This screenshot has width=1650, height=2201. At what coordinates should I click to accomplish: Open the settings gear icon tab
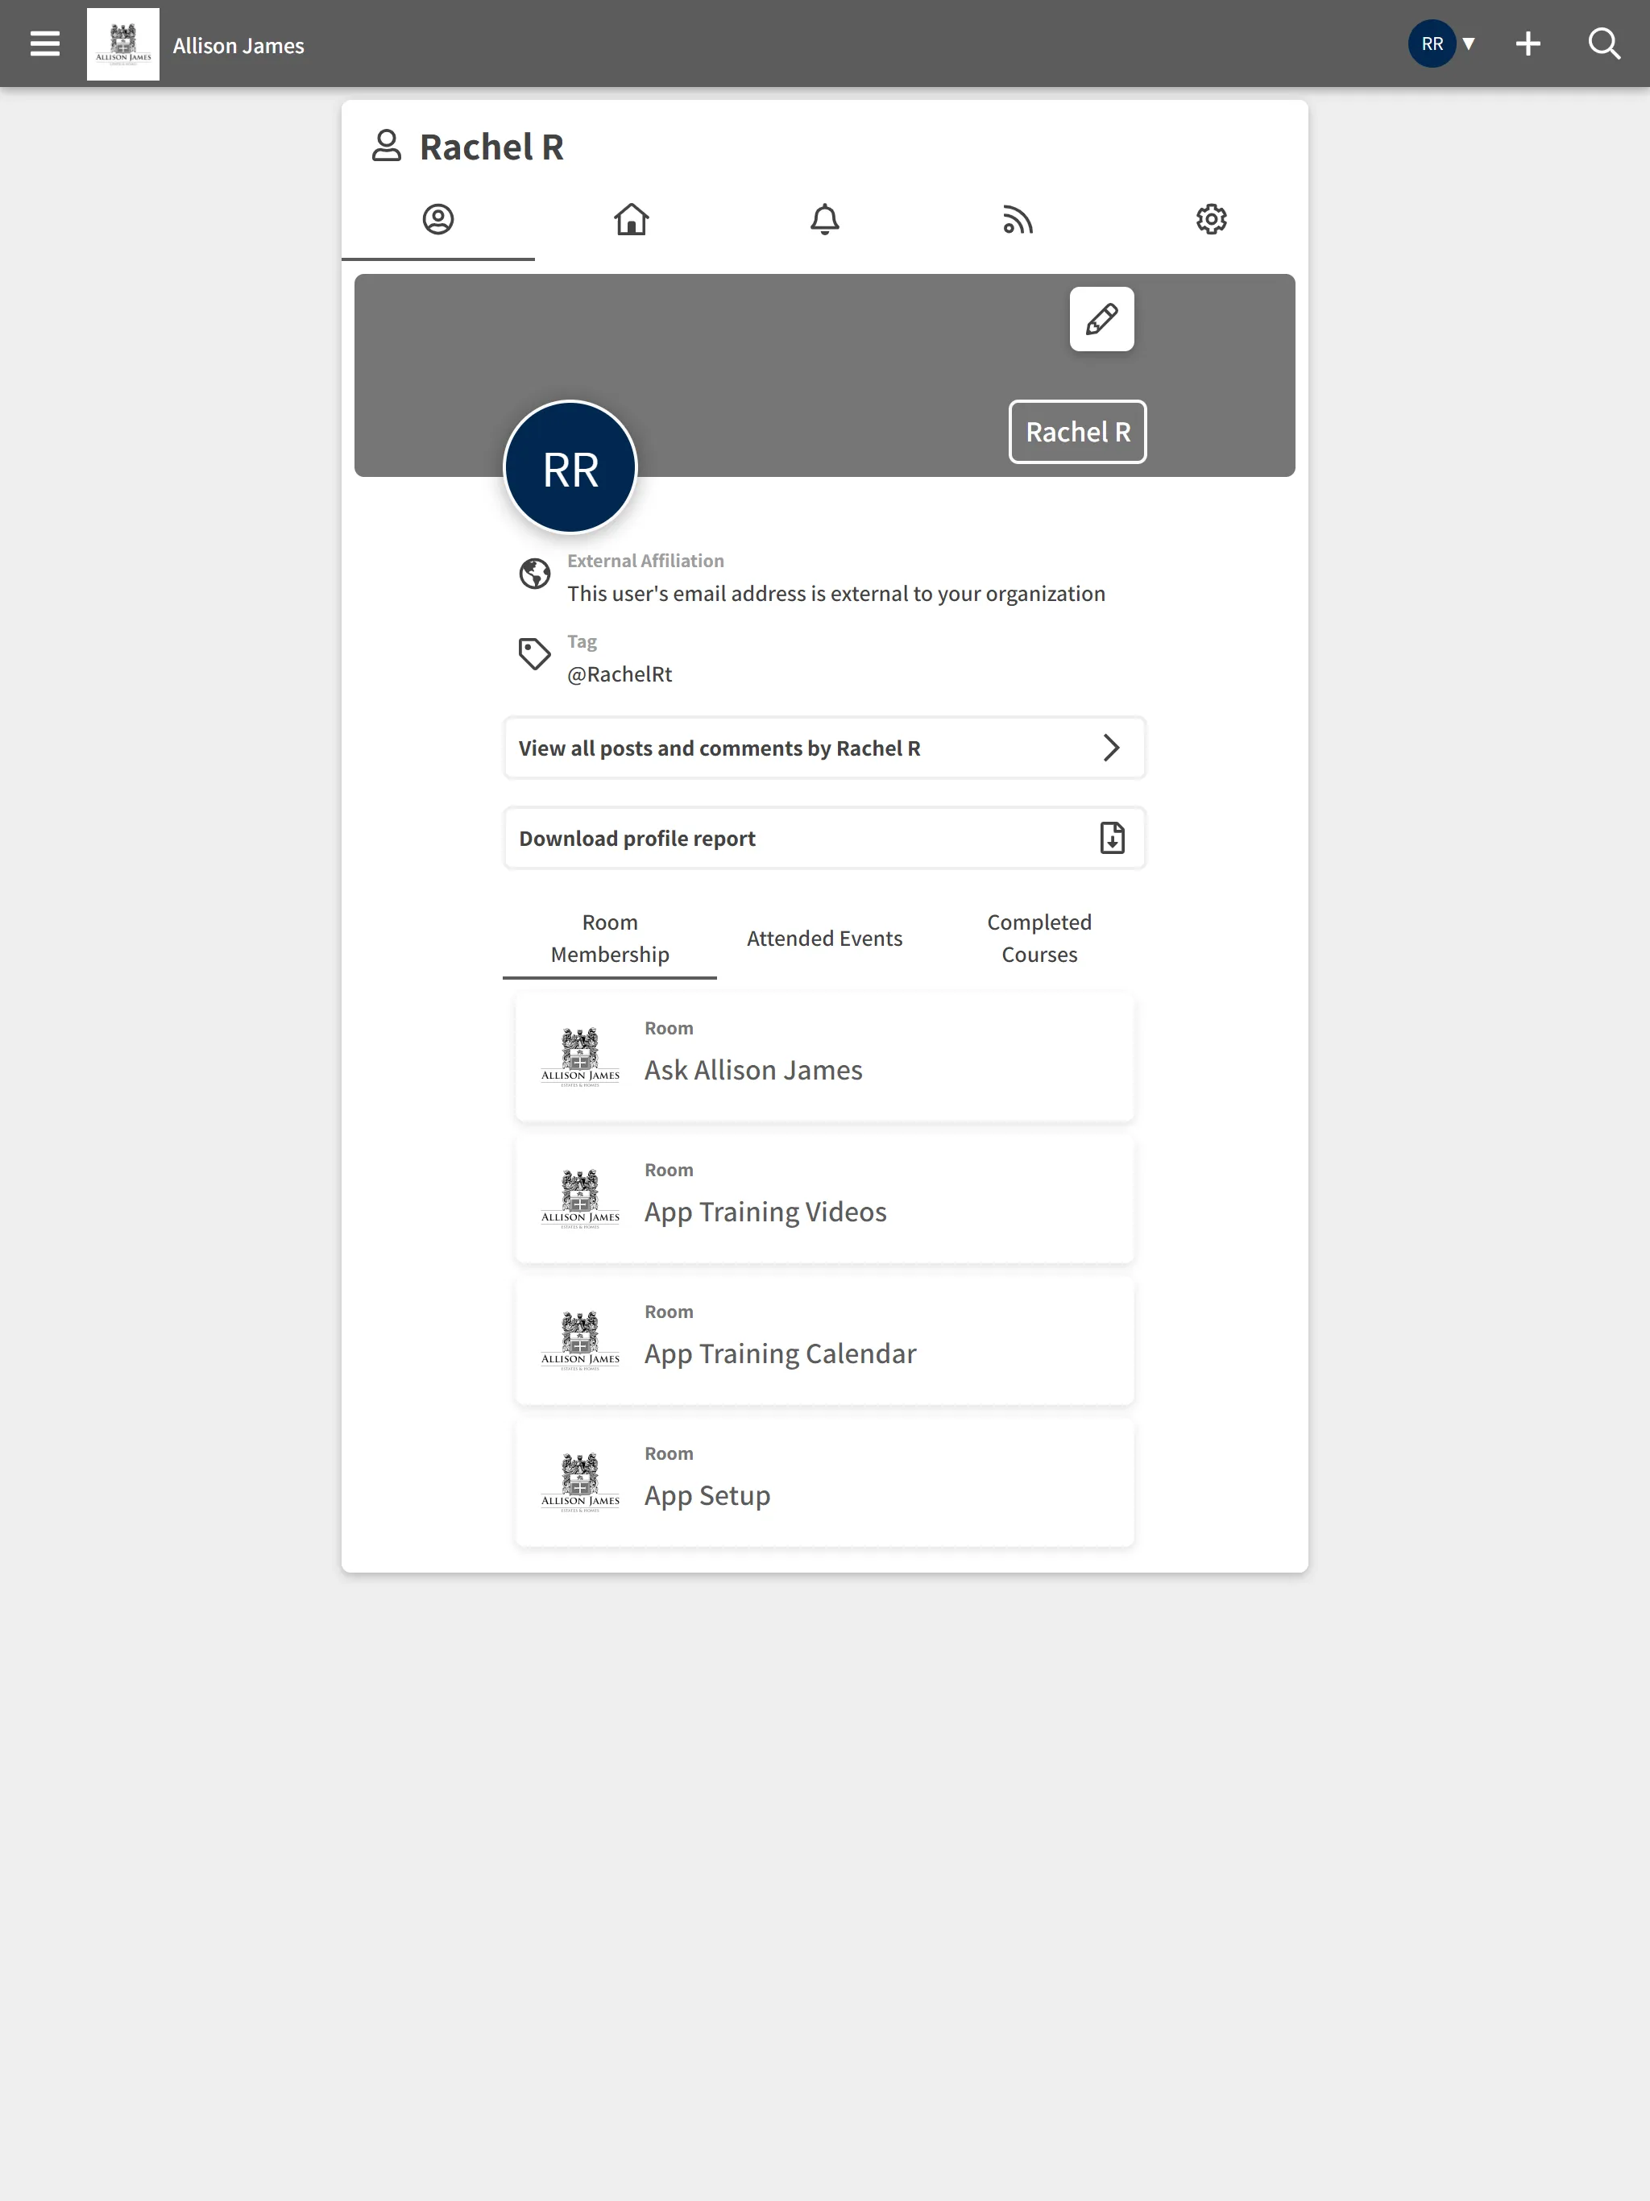tap(1212, 218)
